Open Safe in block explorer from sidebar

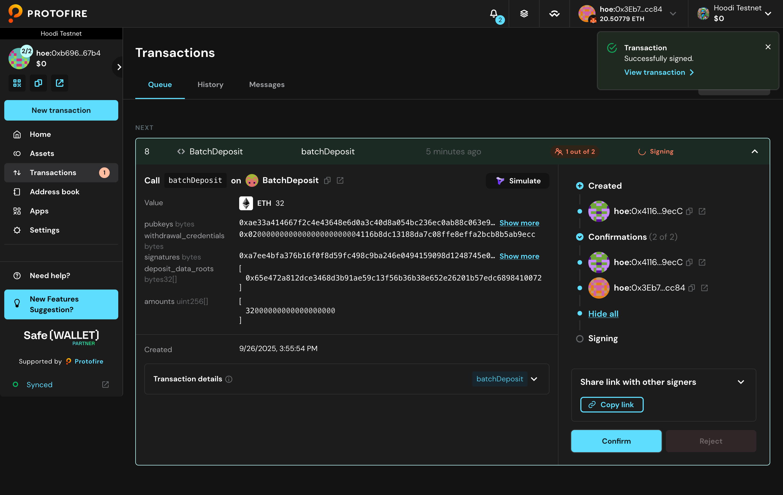tap(59, 83)
